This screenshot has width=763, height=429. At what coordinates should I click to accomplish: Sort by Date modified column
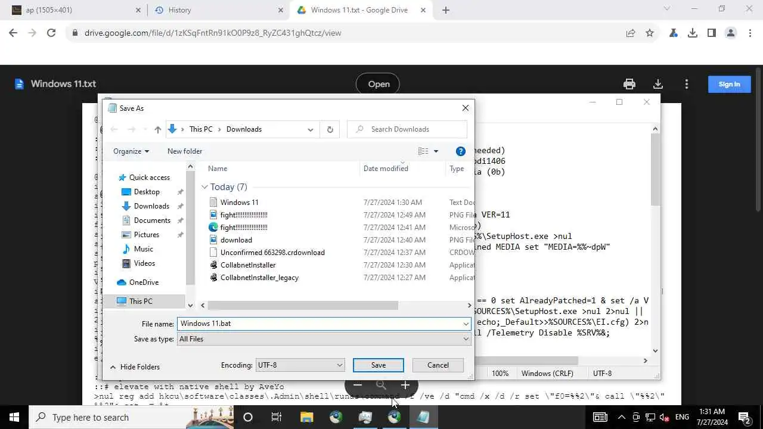[x=386, y=169]
